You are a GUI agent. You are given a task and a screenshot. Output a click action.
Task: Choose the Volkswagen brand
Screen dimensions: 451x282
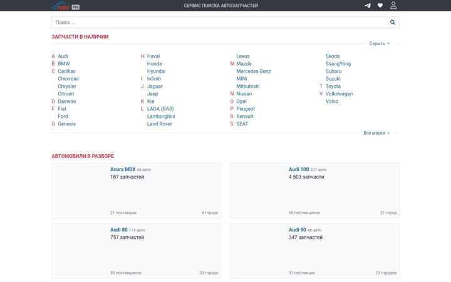click(339, 94)
